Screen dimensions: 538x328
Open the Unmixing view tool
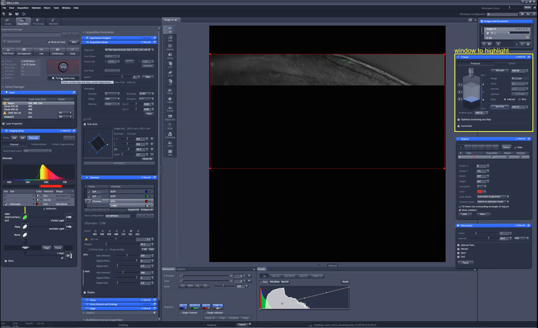click(x=170, y=135)
